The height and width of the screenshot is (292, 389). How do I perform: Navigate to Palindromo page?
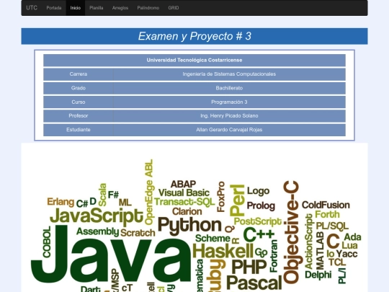[x=148, y=8]
